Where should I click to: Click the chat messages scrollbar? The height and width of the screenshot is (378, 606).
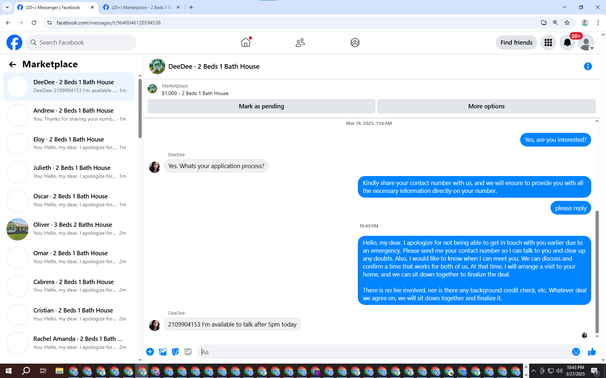click(x=597, y=272)
